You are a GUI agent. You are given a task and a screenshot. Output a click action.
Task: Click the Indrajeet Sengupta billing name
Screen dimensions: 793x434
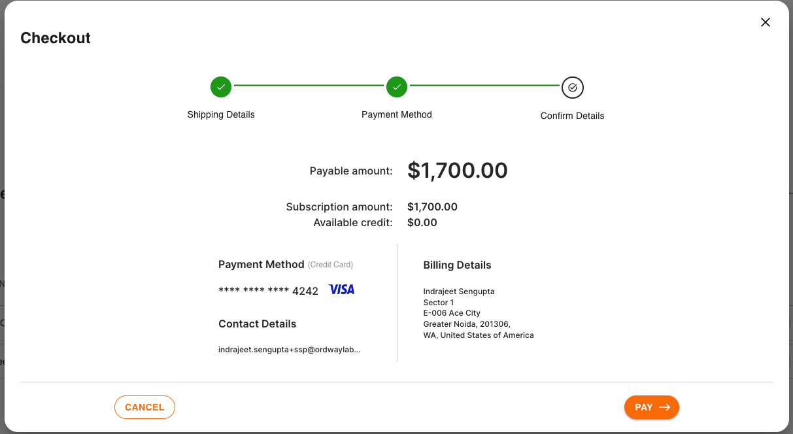pos(459,292)
